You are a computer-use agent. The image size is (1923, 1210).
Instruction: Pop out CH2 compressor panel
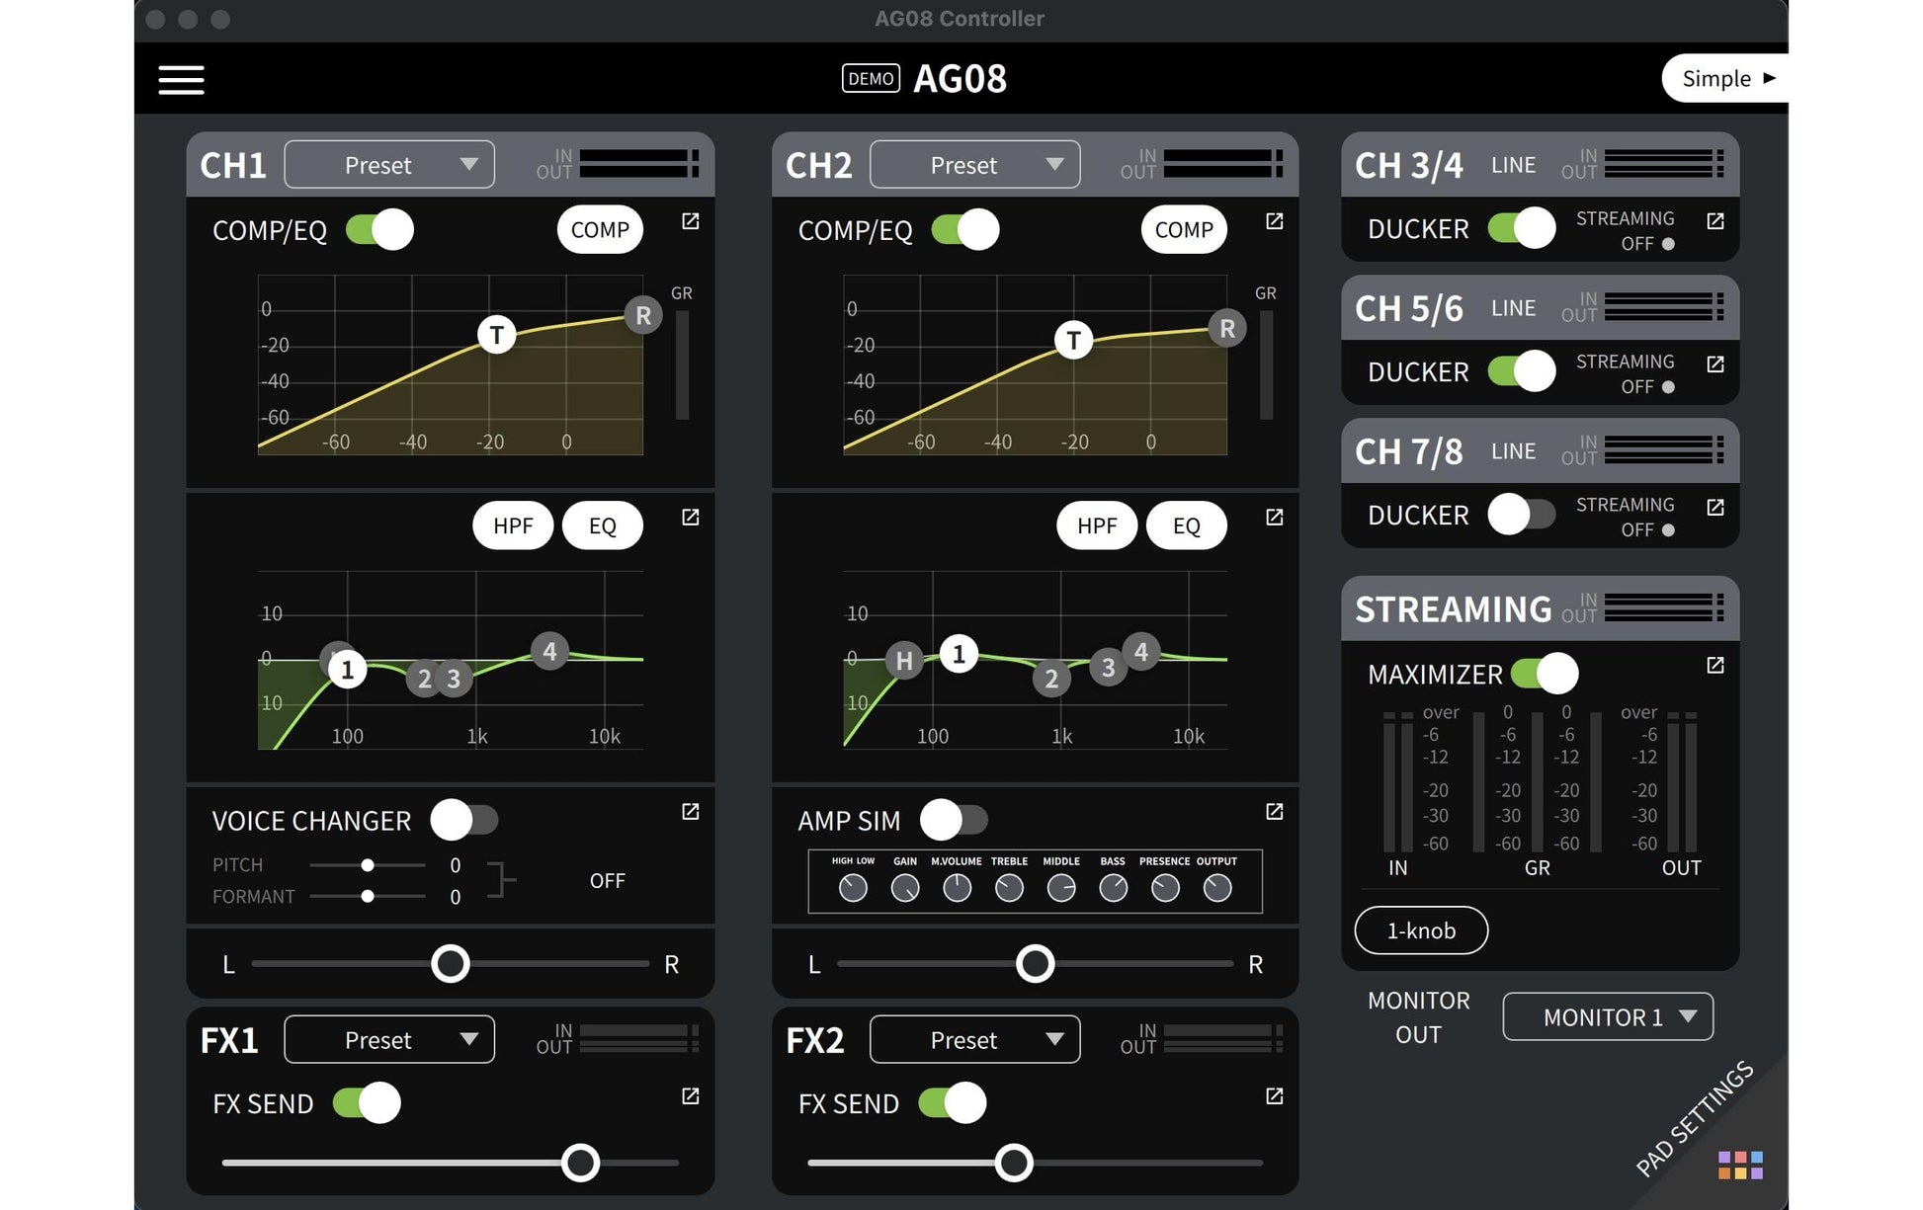[x=1275, y=221]
